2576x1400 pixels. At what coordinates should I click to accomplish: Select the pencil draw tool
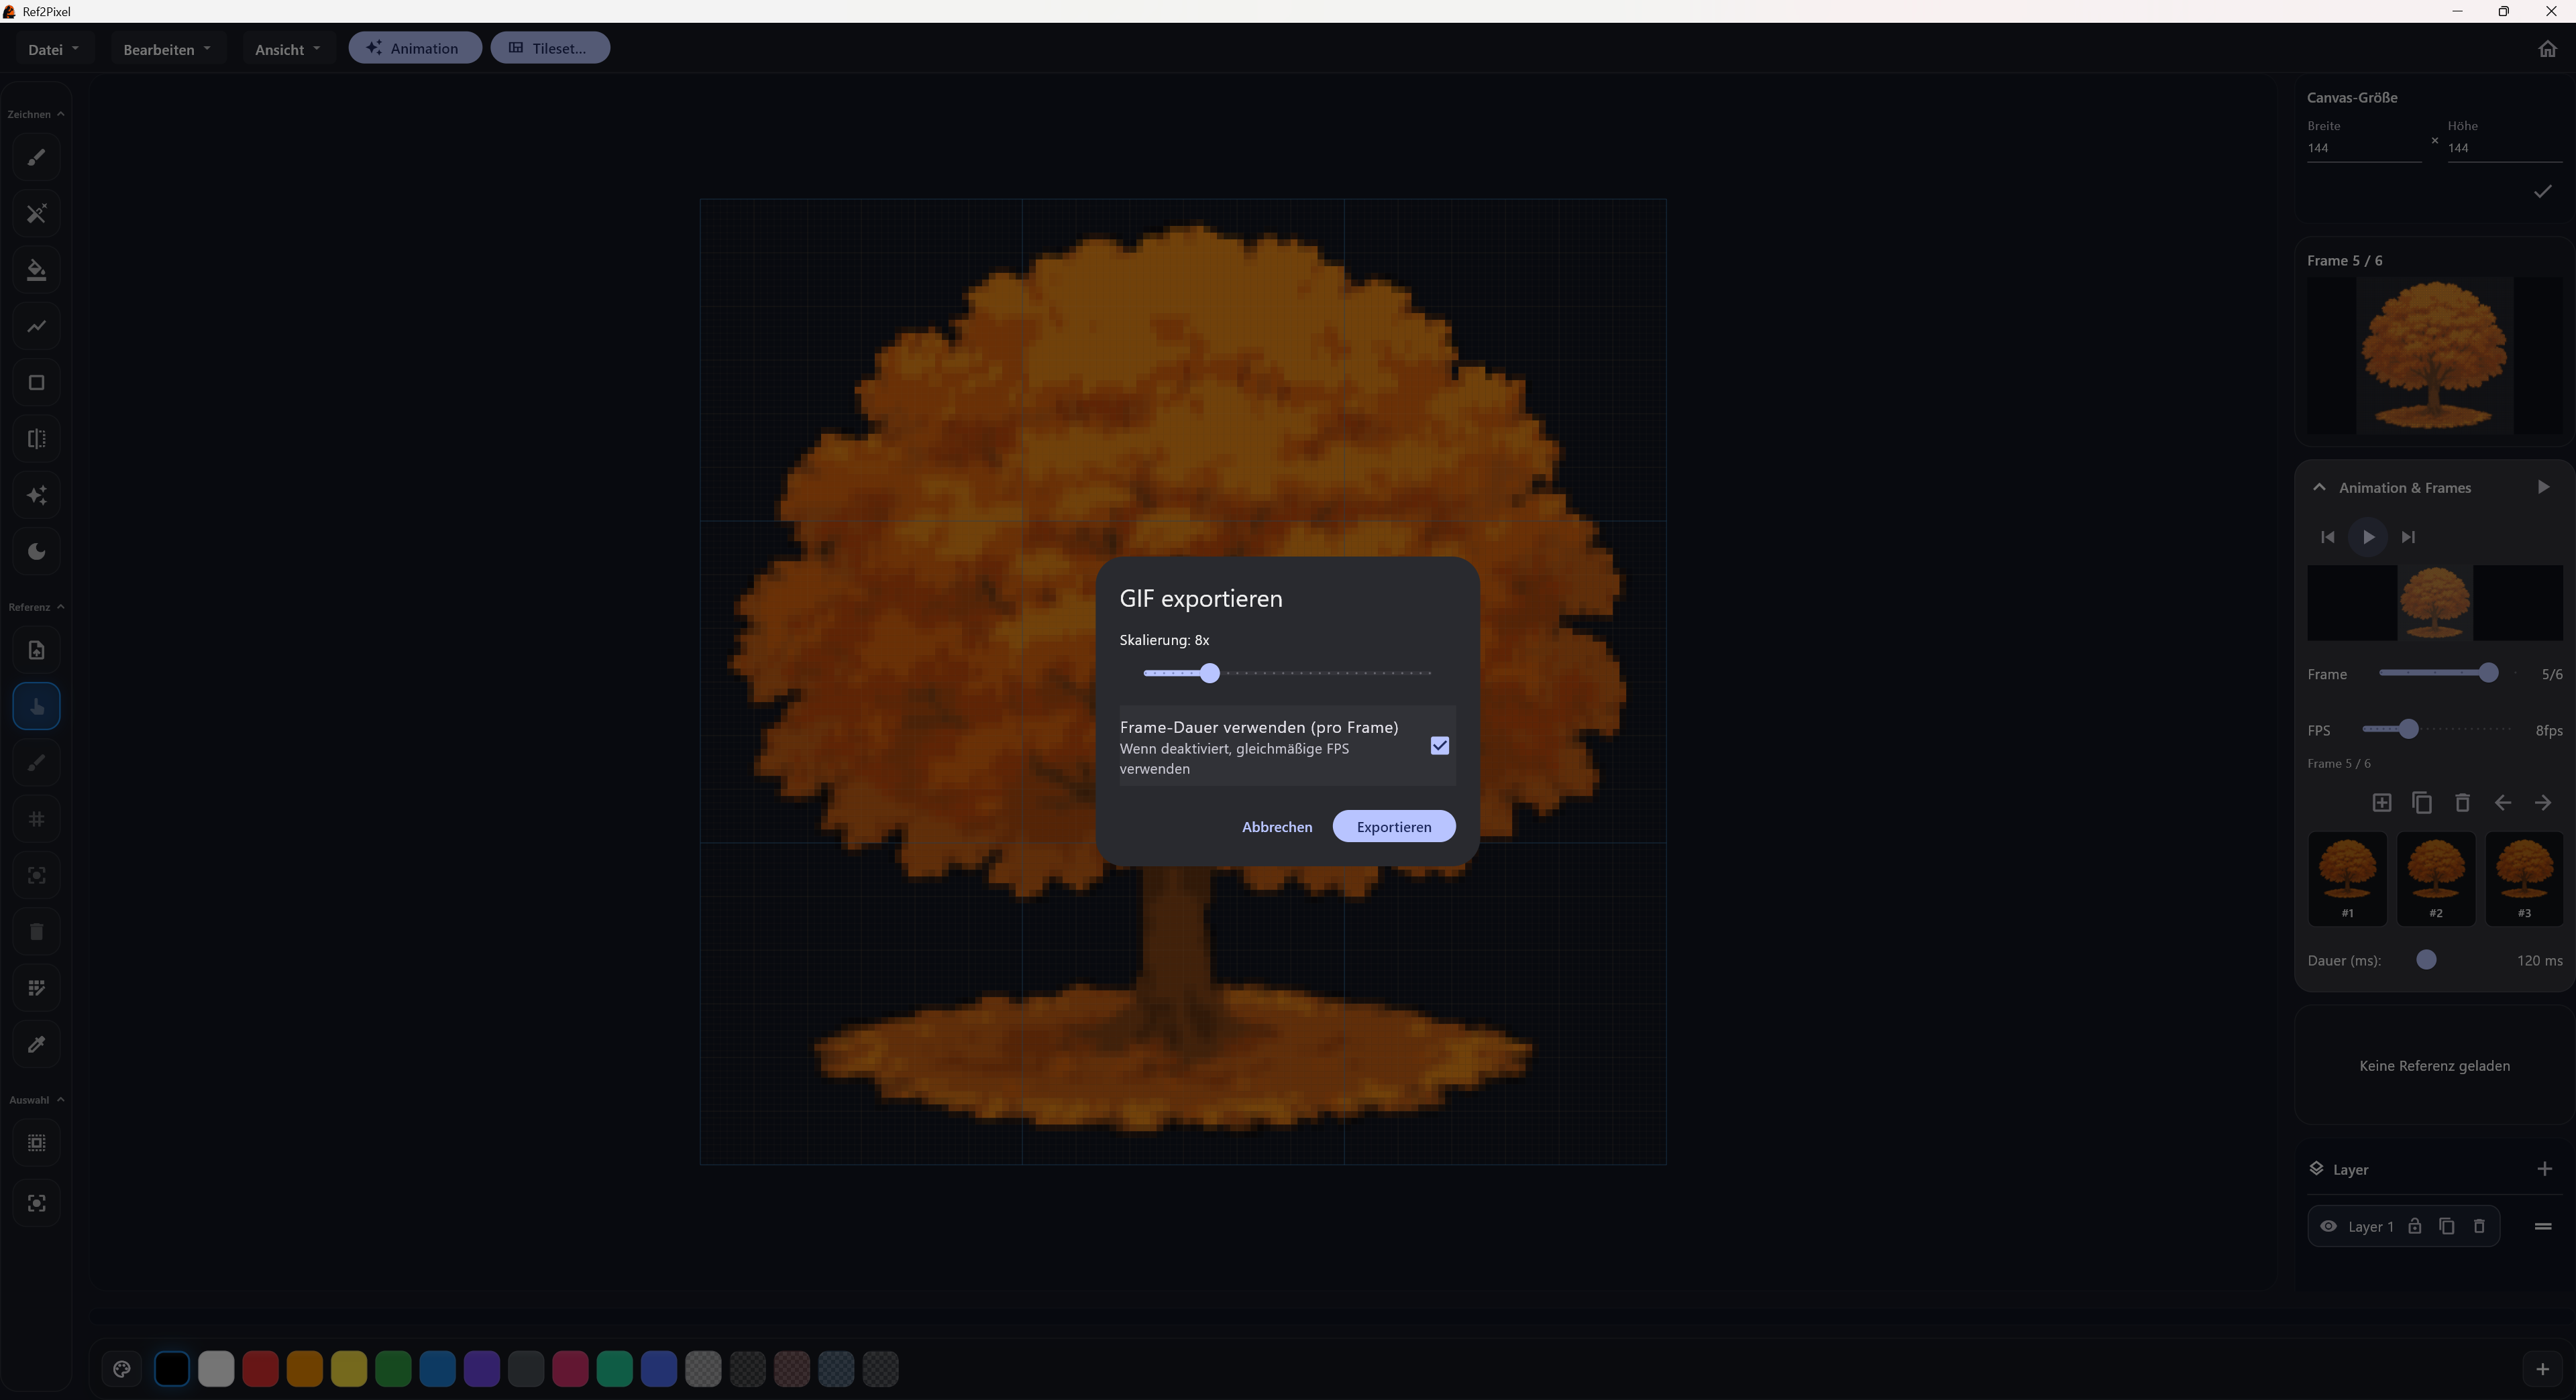36,157
